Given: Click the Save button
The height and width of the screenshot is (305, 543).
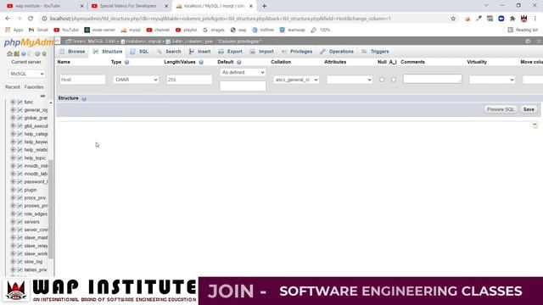Looking at the screenshot, I should [529, 109].
